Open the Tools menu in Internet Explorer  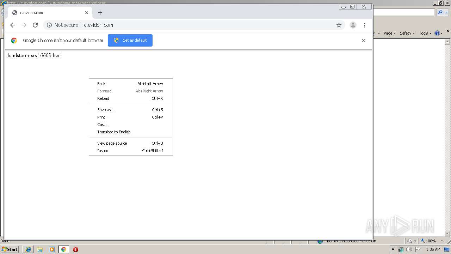425,33
